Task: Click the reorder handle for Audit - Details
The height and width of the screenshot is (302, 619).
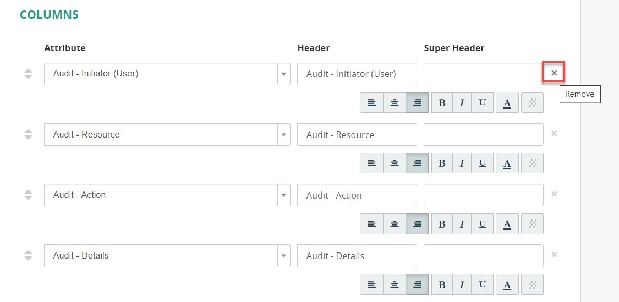Action: (x=28, y=255)
